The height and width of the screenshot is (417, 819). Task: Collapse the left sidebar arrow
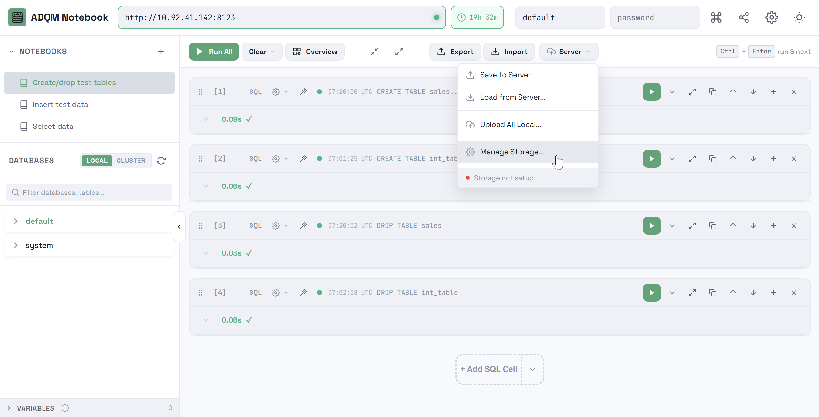tap(179, 227)
